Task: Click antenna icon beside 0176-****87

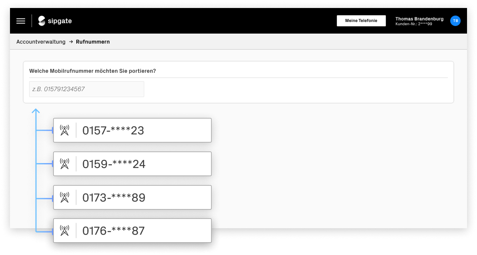Action: pos(64,231)
